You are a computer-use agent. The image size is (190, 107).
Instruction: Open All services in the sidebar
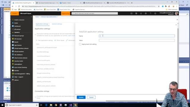tap(16, 29)
